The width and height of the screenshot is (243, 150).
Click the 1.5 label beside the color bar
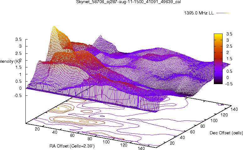point(229,59)
